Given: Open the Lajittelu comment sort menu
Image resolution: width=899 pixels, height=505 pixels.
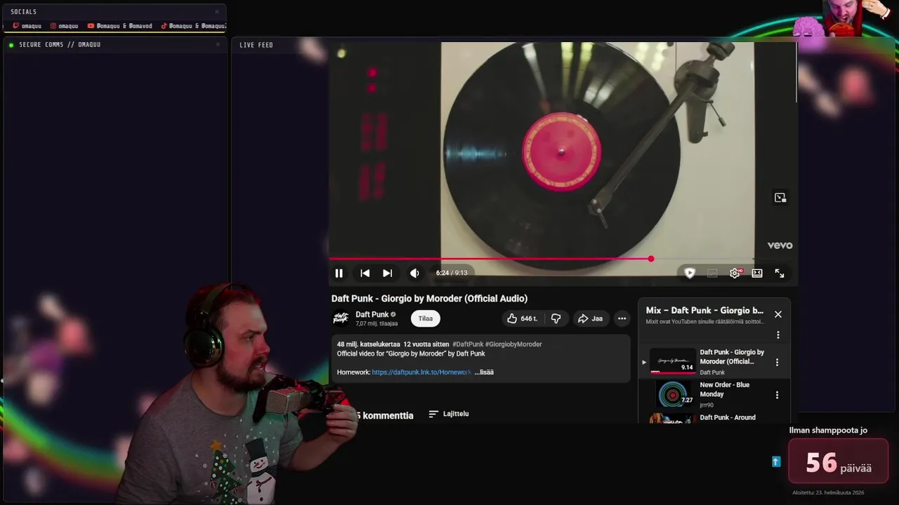Looking at the screenshot, I should (x=449, y=414).
